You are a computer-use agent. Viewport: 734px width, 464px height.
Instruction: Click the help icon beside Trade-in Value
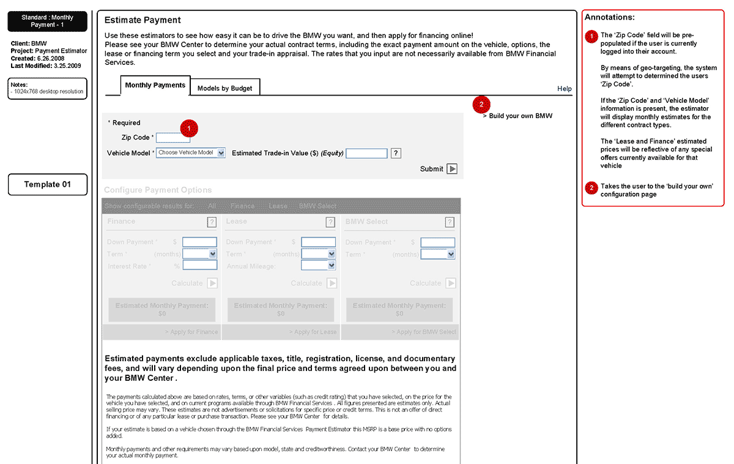pos(396,153)
